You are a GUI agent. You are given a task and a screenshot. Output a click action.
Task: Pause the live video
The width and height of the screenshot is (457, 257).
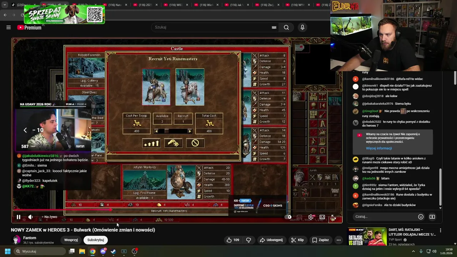pyautogui.click(x=19, y=217)
